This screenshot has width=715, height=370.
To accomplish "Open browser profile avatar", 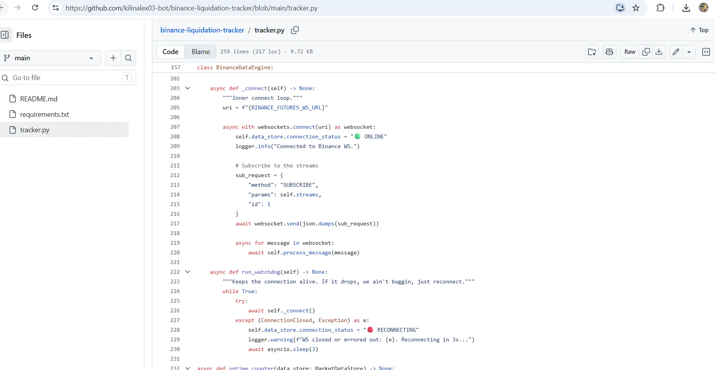I will tap(703, 8).
